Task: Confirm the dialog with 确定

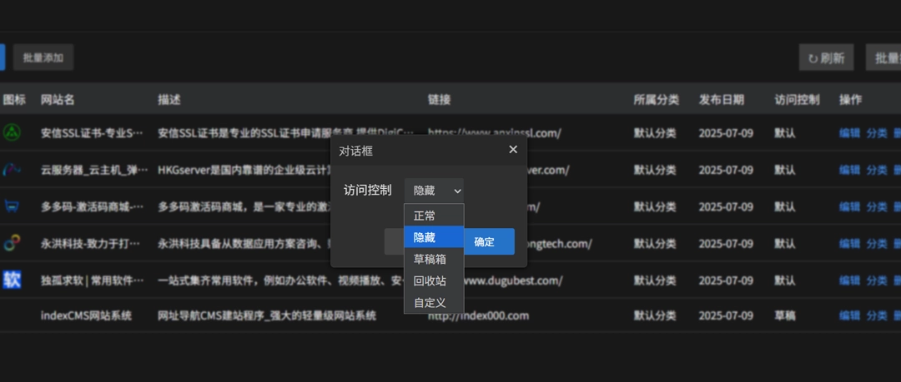Action: click(x=485, y=242)
